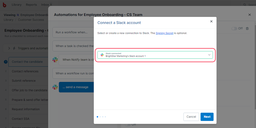The width and height of the screenshot is (256, 128).
Task: Click workflow icon next to Viewing label
Action: pos(18,15)
